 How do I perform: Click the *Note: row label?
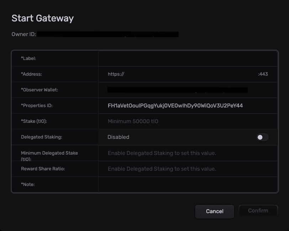click(x=28, y=185)
